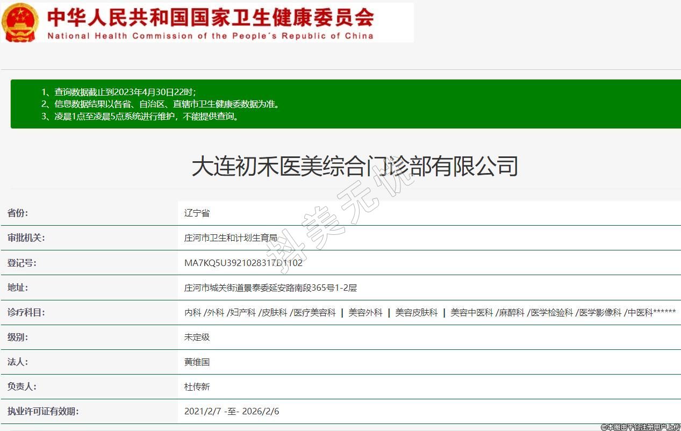Click the 未定级 level value

tap(197, 337)
